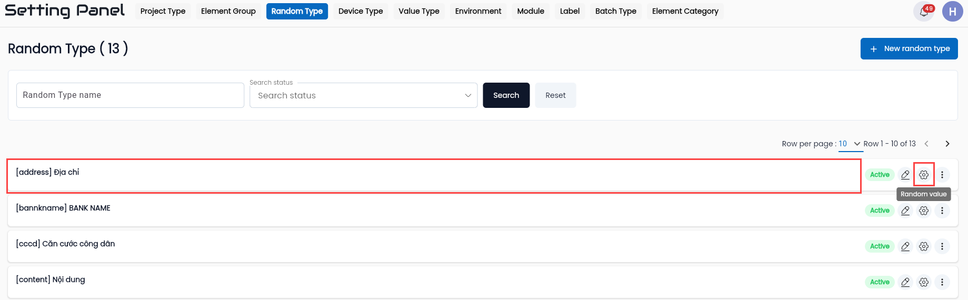This screenshot has height=300, width=968.
Task: Edit the [cccd] Căn cước công dân row
Action: click(x=905, y=246)
